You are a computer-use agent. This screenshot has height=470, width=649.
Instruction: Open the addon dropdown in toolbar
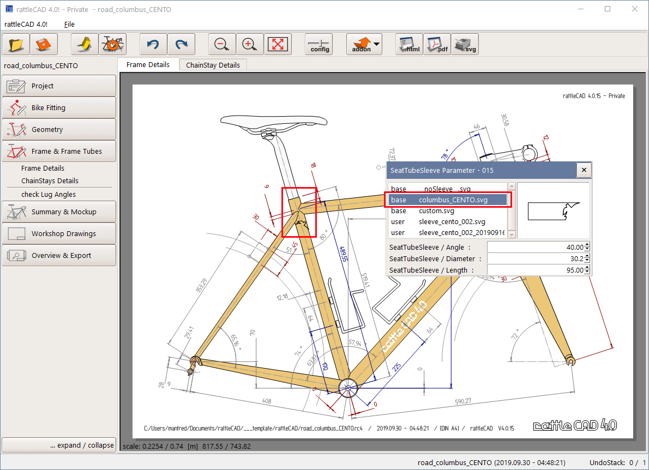(x=364, y=44)
